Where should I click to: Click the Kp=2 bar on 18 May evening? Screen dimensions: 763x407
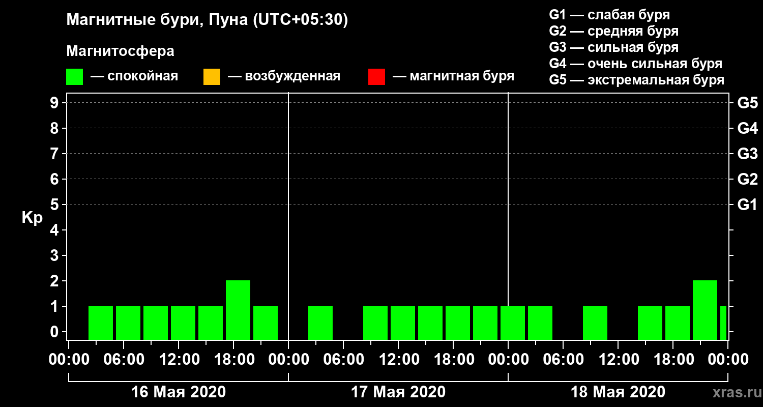pyautogui.click(x=705, y=310)
